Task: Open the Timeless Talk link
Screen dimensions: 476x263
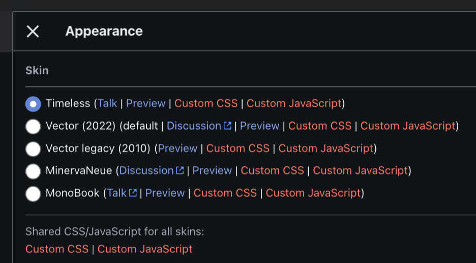Action: 107,103
